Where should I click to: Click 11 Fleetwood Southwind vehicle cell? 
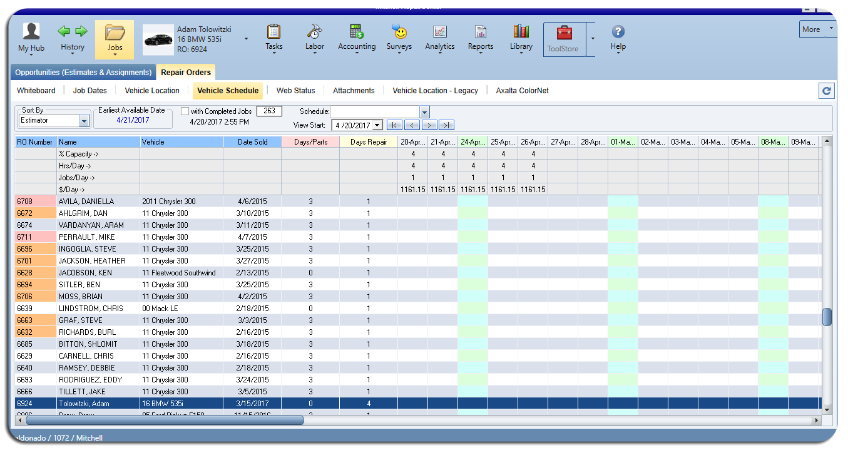click(181, 273)
